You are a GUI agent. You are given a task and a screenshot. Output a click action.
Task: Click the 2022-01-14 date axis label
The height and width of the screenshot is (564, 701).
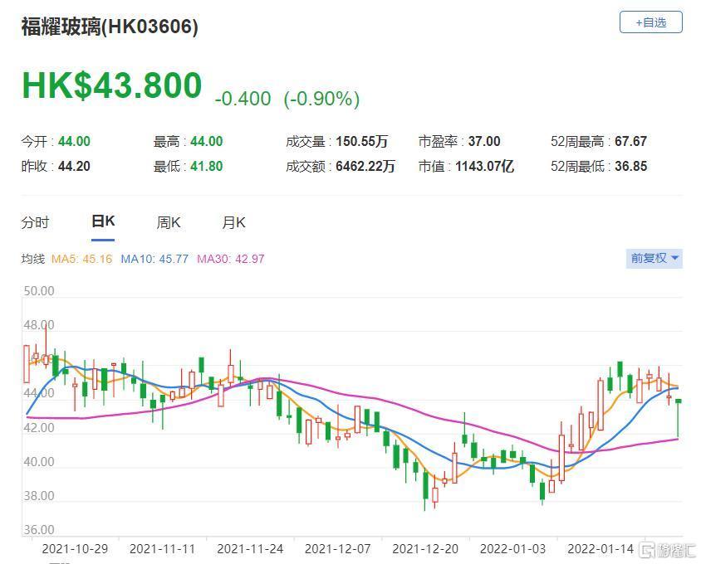pos(601,549)
